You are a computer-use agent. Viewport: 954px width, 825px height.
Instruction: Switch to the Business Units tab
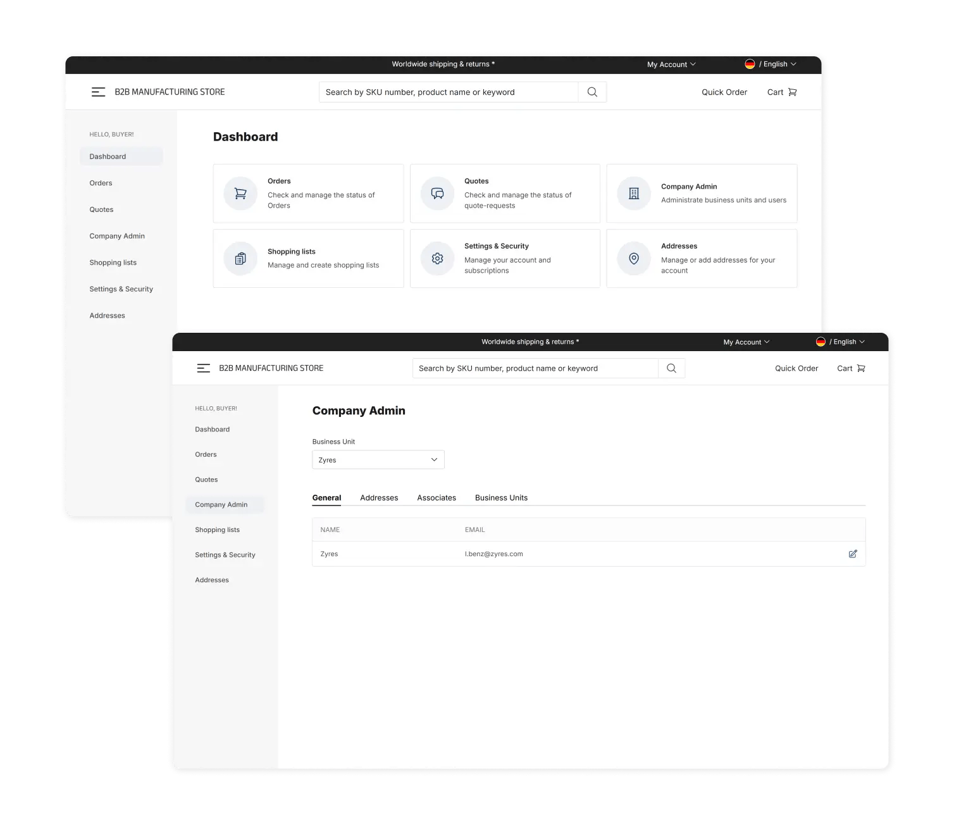pos(501,498)
